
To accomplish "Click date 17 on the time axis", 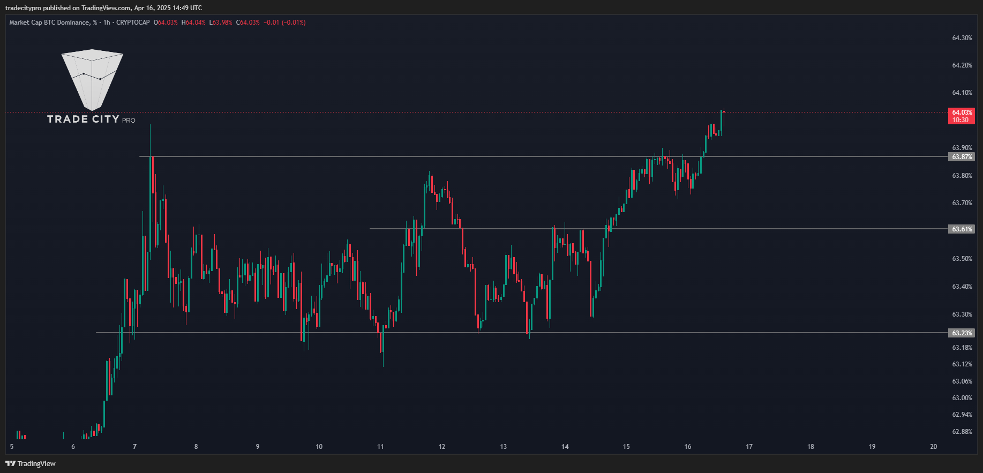I will [x=749, y=447].
